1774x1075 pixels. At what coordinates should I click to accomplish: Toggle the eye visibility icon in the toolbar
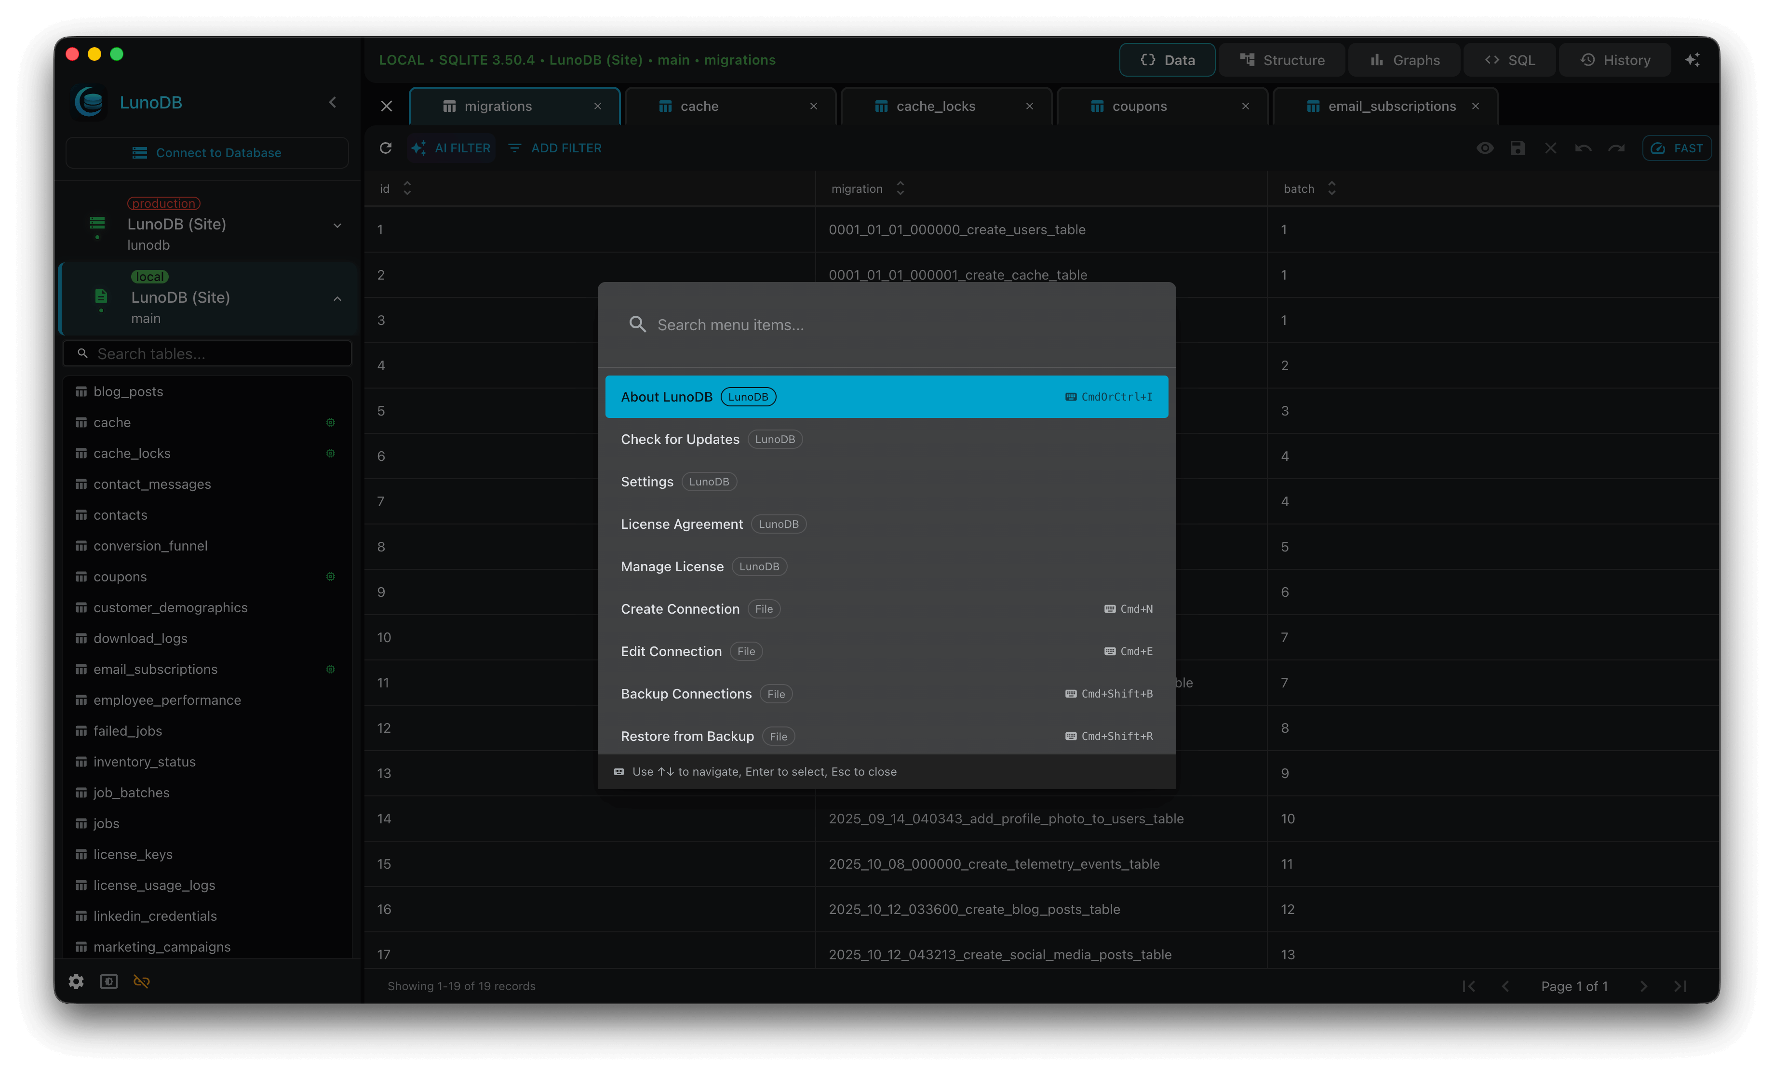tap(1485, 148)
